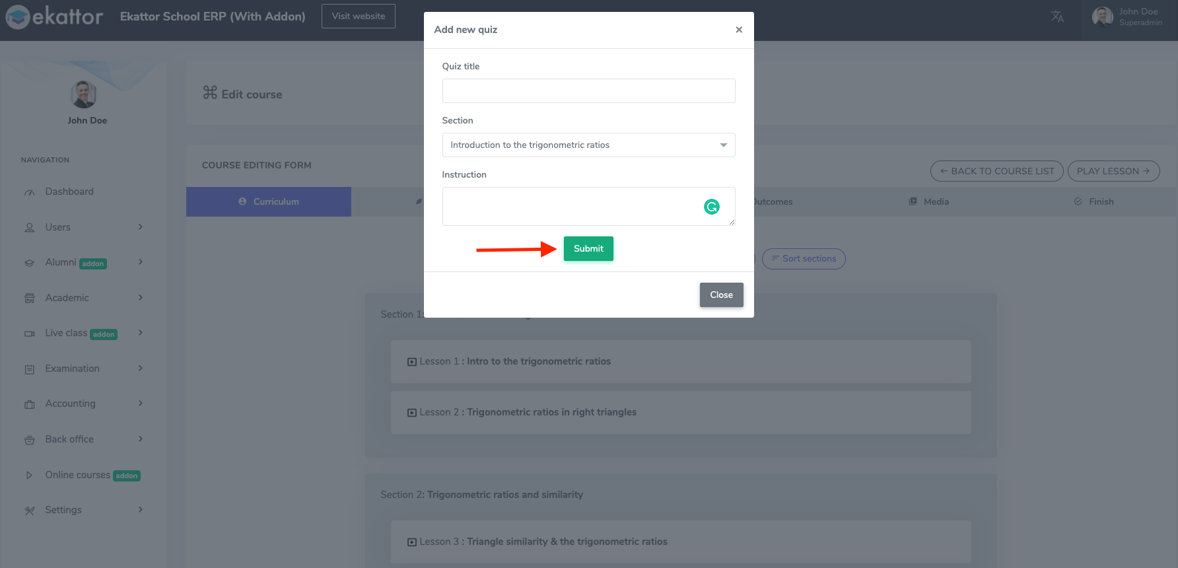Click Back to course list button
The image size is (1178, 568).
(x=997, y=171)
